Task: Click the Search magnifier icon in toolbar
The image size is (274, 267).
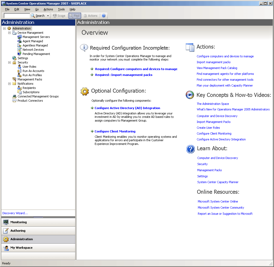Action: pyautogui.click(x=33, y=16)
